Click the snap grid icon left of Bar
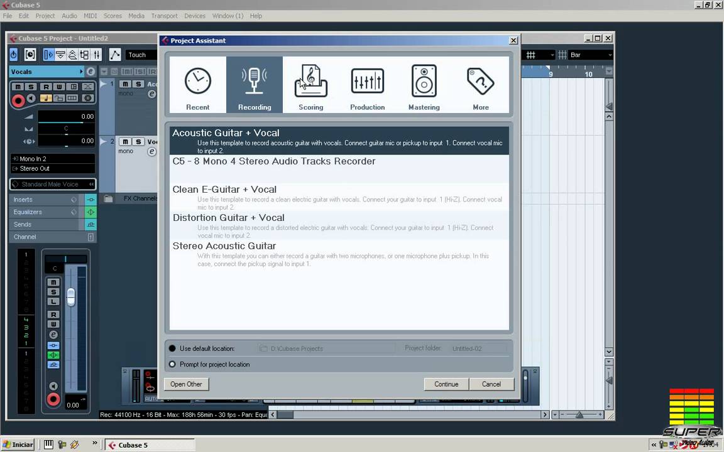Viewport: 724px width, 452px height. click(x=562, y=55)
